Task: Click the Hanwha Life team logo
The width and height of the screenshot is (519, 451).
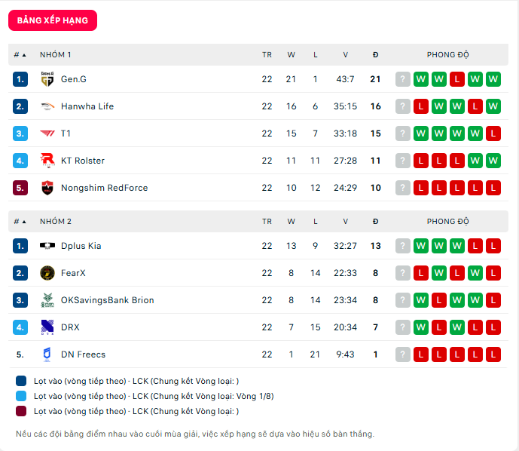Action: tap(47, 106)
